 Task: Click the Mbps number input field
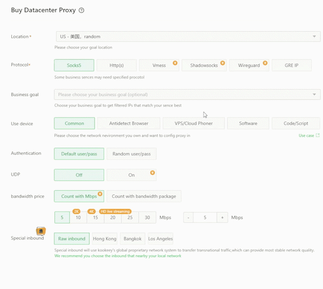pos(205,218)
